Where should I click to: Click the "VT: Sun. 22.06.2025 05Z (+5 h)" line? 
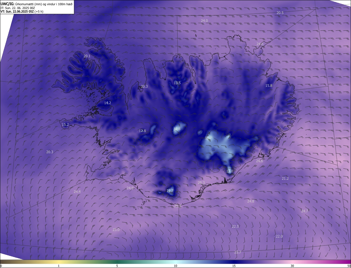[22, 12]
